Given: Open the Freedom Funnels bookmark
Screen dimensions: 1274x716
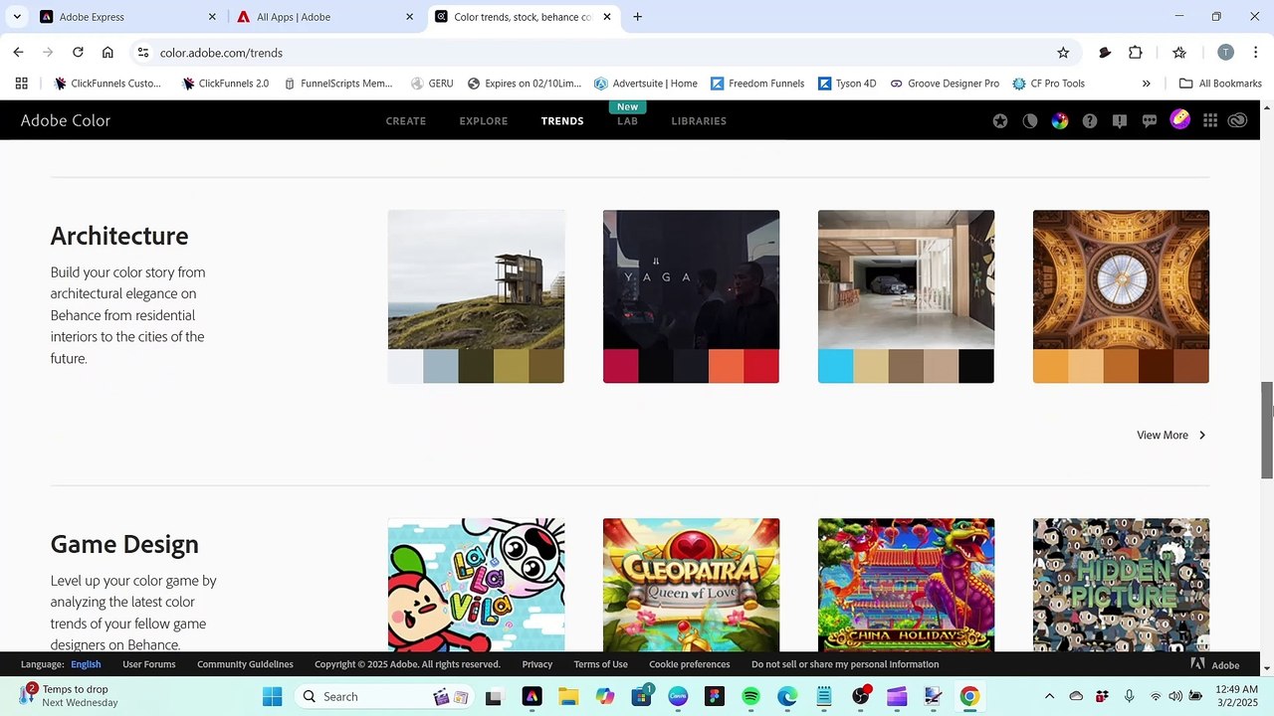Looking at the screenshot, I should pyautogui.click(x=756, y=84).
